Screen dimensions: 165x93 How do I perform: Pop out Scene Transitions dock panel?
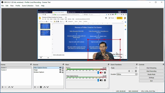click(x=137, y=64)
